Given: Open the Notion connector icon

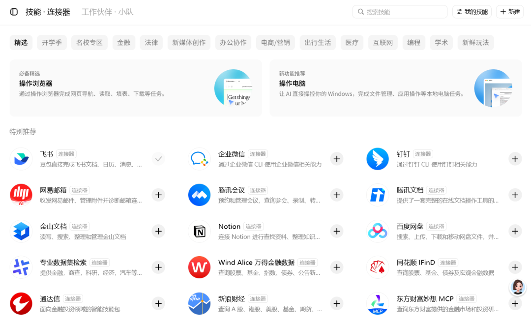Looking at the screenshot, I should tap(199, 231).
